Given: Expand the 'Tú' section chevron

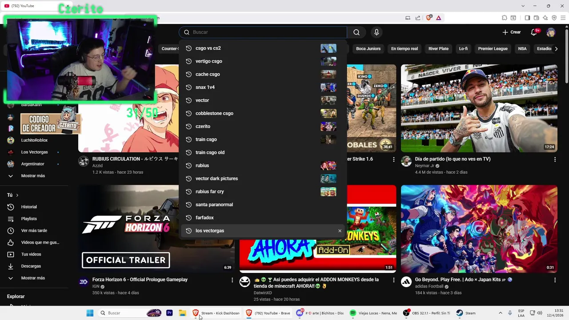Looking at the screenshot, I should (x=17, y=195).
